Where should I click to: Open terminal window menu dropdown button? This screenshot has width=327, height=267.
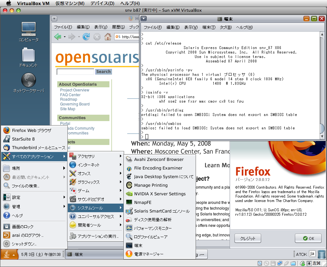(x=144, y=19)
